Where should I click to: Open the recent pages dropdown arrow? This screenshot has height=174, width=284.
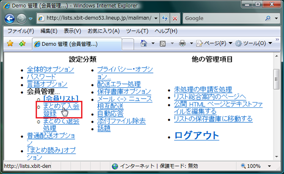(31, 19)
